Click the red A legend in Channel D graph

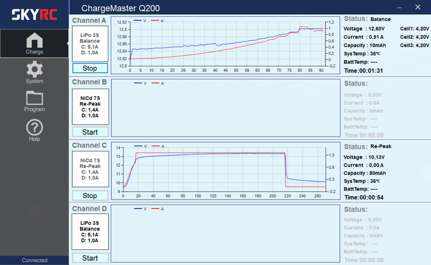coord(158,209)
